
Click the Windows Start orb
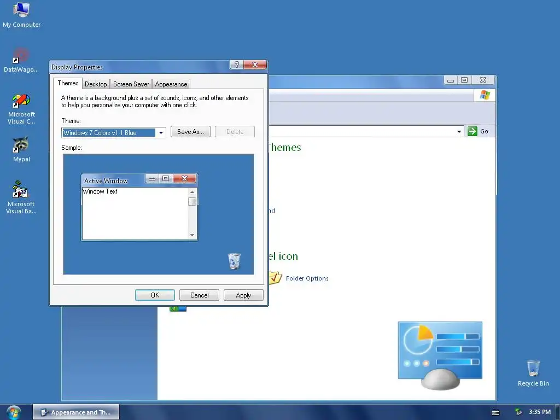(x=14, y=412)
